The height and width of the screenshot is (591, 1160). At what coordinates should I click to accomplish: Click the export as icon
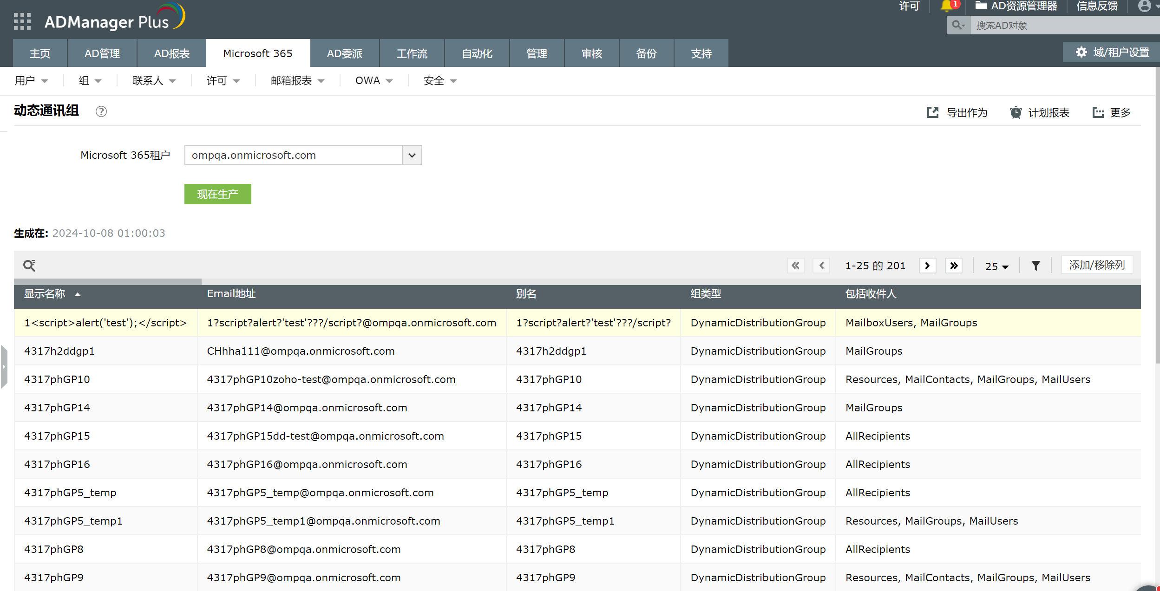tap(932, 112)
